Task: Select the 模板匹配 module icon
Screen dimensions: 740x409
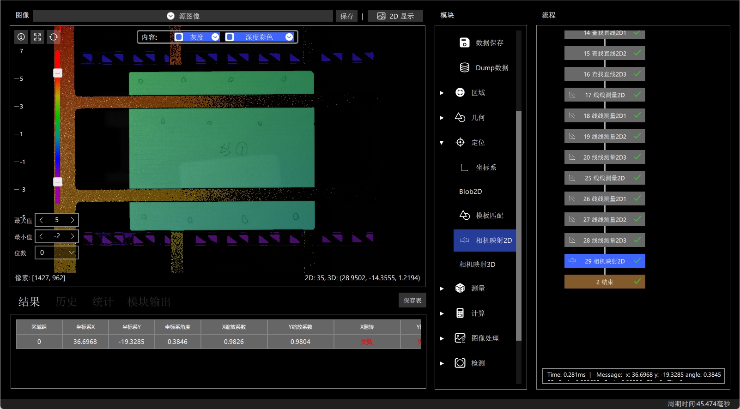Action: point(465,215)
